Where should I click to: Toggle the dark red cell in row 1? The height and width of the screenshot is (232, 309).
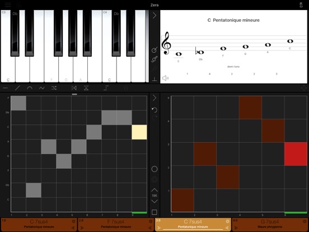click(182, 200)
